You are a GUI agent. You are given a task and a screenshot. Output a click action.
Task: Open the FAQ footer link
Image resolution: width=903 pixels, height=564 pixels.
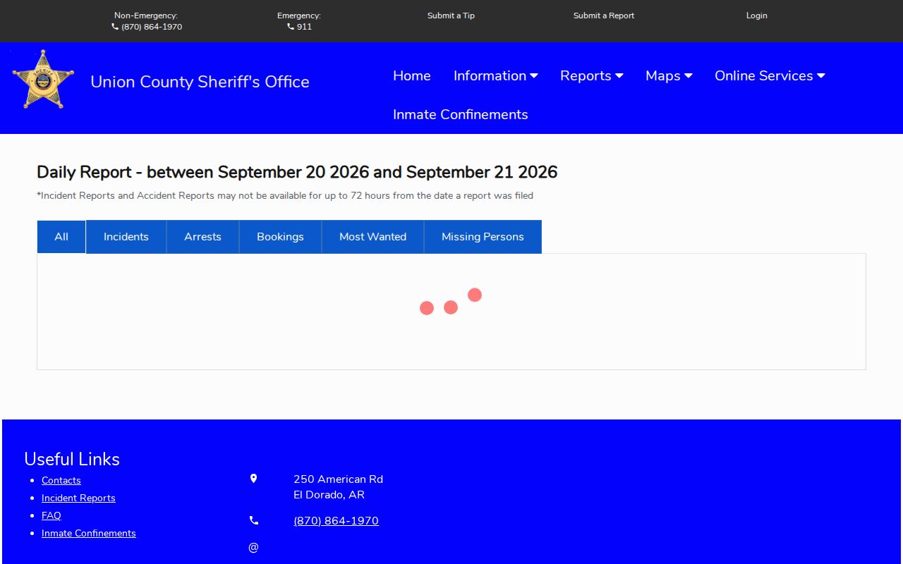[x=51, y=515]
